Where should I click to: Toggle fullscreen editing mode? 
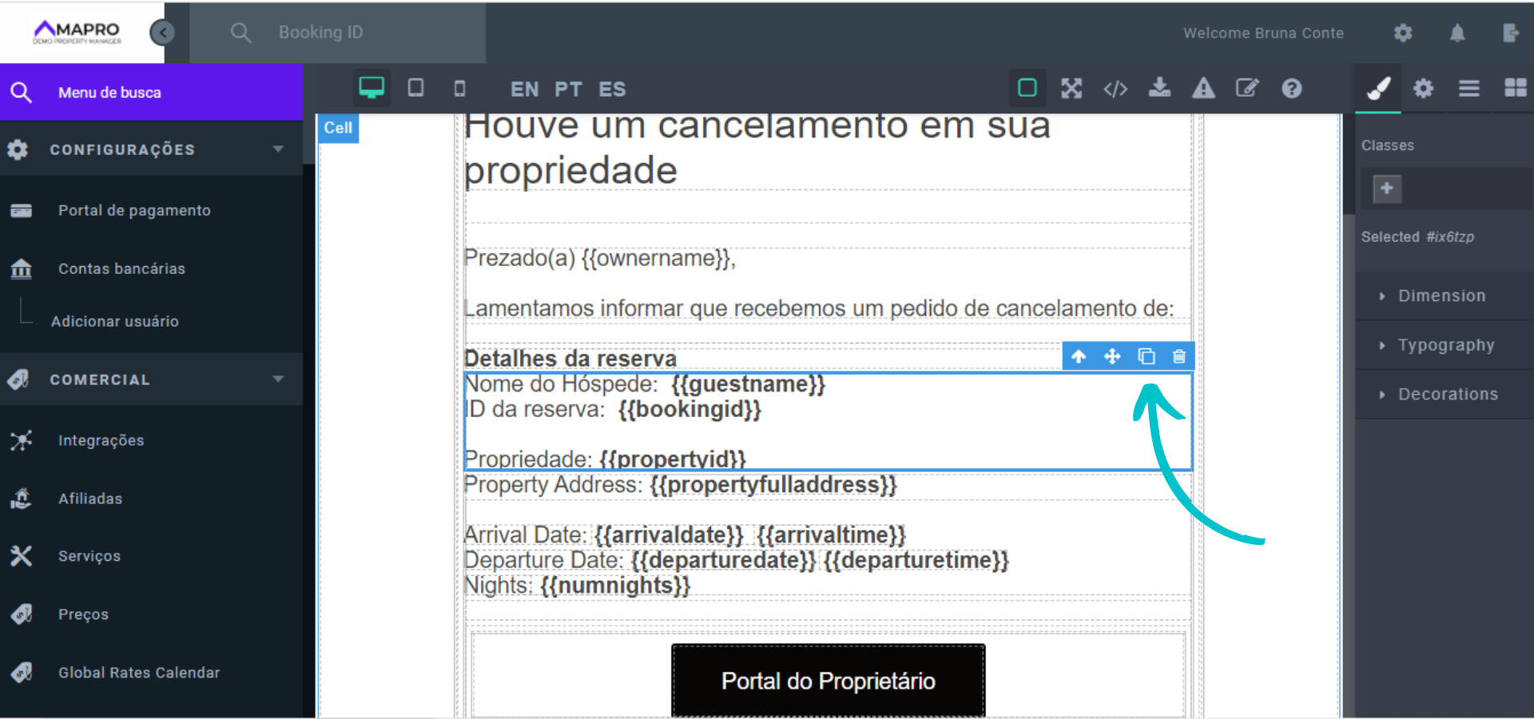pyautogui.click(x=1071, y=89)
